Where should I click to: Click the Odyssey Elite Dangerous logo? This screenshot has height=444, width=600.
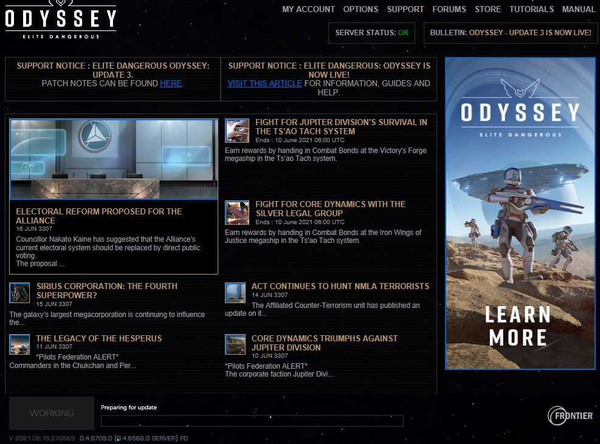coord(60,20)
